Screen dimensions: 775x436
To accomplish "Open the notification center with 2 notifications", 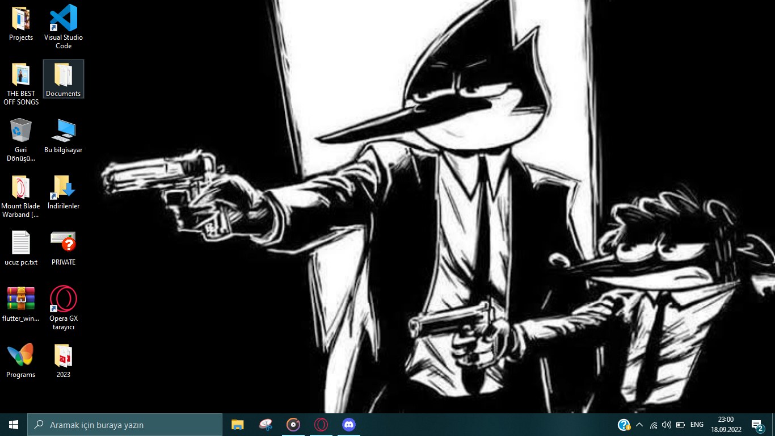I will click(x=757, y=425).
